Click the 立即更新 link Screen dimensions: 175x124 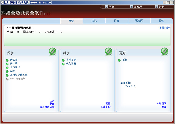162,103
